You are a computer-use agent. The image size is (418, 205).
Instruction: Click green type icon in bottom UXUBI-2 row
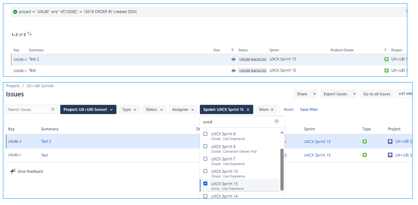[x=364, y=141]
